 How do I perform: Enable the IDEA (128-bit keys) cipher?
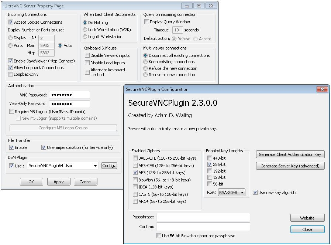[135, 187]
